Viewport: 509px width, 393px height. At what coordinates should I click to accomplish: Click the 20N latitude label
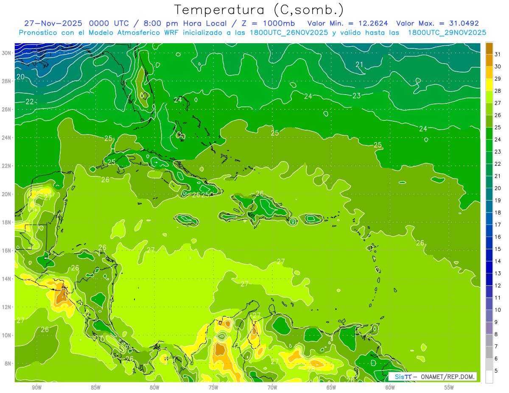point(6,194)
